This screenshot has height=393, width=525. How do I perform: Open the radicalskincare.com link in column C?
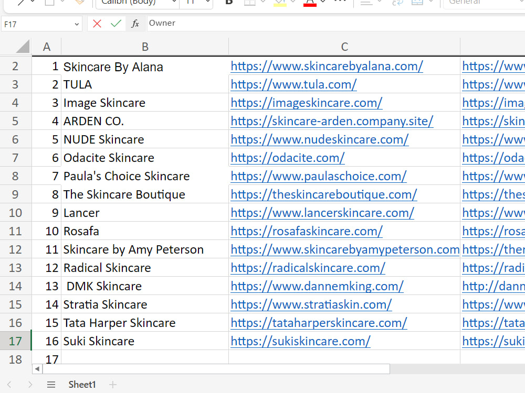[308, 268]
